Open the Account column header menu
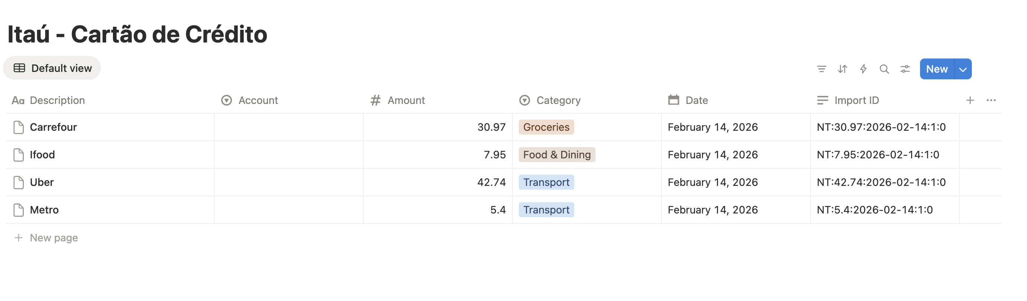Screen dimensions: 1027x301 (x=257, y=100)
